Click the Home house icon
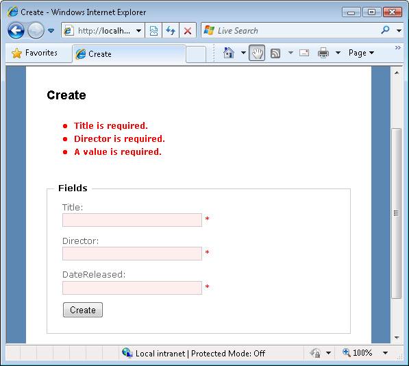 pos(229,53)
